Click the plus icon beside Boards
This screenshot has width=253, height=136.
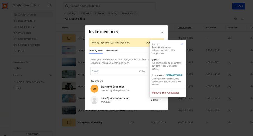tap(51, 75)
